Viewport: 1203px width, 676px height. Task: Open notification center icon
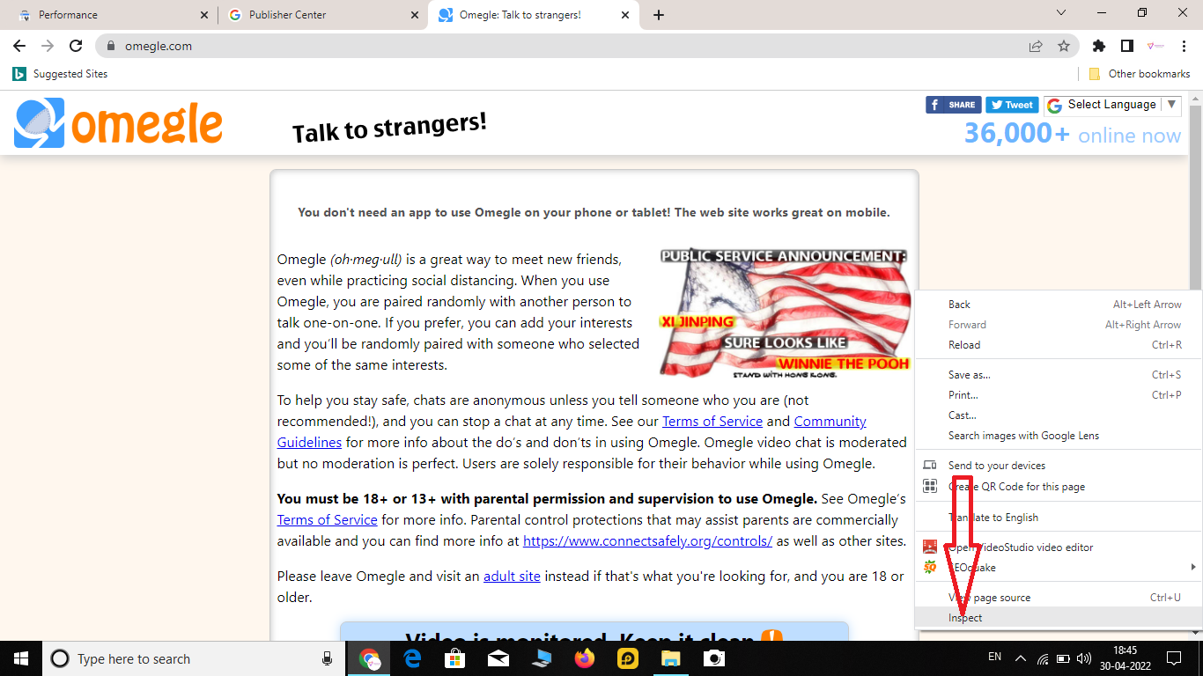tap(1174, 658)
